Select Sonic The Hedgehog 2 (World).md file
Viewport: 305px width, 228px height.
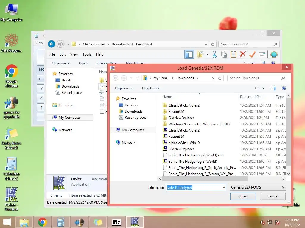(196, 155)
